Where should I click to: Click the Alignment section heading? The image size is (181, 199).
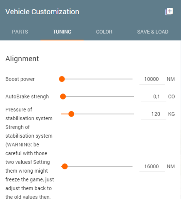[x=22, y=59]
